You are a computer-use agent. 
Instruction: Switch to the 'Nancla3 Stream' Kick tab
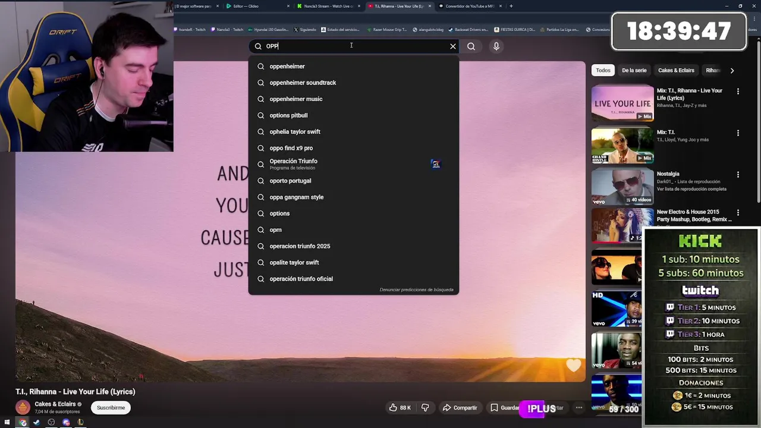coord(327,6)
